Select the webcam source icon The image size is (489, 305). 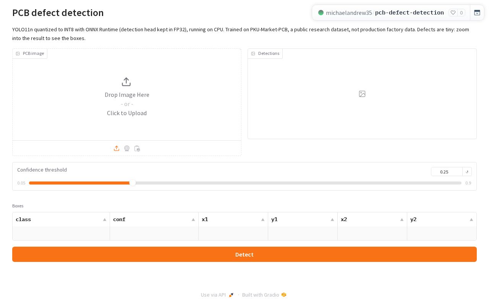click(x=127, y=148)
